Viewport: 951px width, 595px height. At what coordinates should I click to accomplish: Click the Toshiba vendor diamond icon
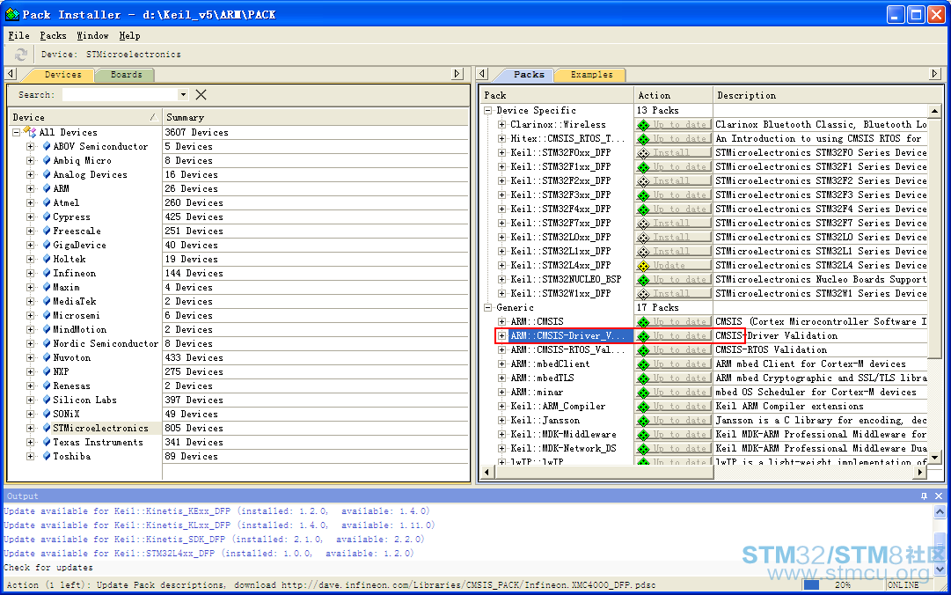(47, 456)
